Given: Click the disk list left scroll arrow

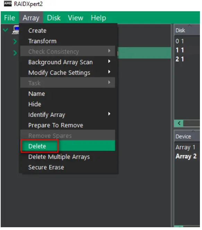Looking at the screenshot, I should click(x=179, y=123).
